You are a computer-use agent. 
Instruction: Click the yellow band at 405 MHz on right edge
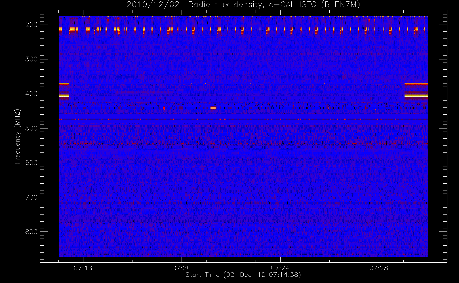pos(416,96)
